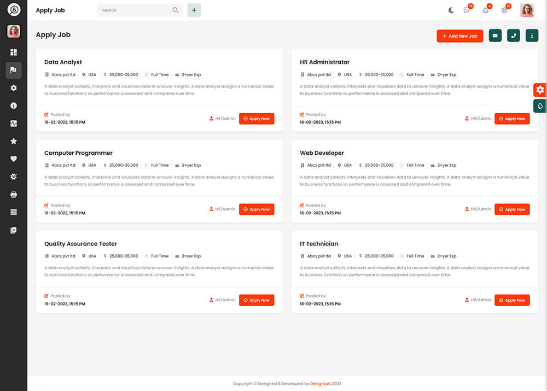This screenshot has height=391, width=547.
Task: Click the Search input field
Action: pyautogui.click(x=135, y=10)
